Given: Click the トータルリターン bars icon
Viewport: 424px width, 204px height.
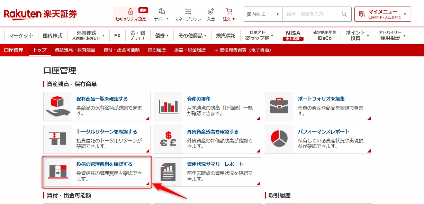Looking at the screenshot, I should tap(58, 139).
